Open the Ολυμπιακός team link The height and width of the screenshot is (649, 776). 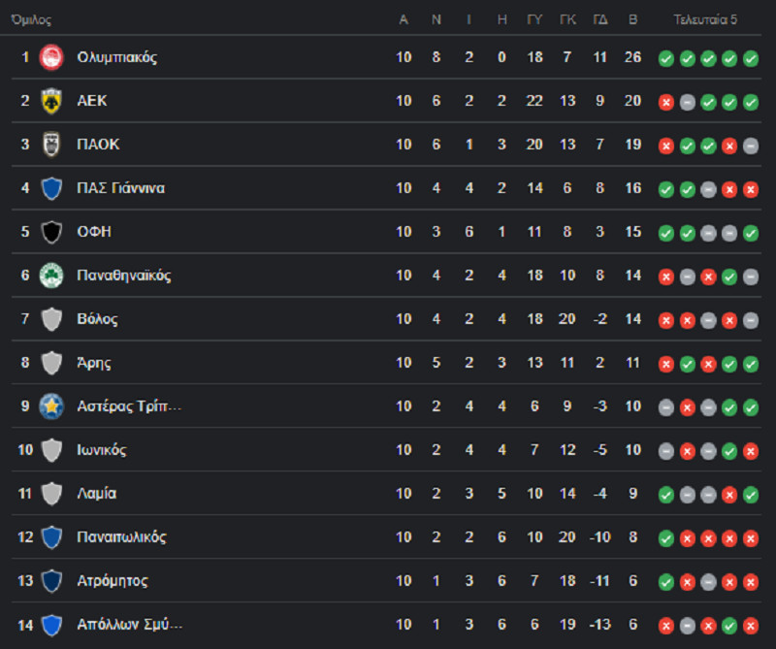tap(116, 57)
